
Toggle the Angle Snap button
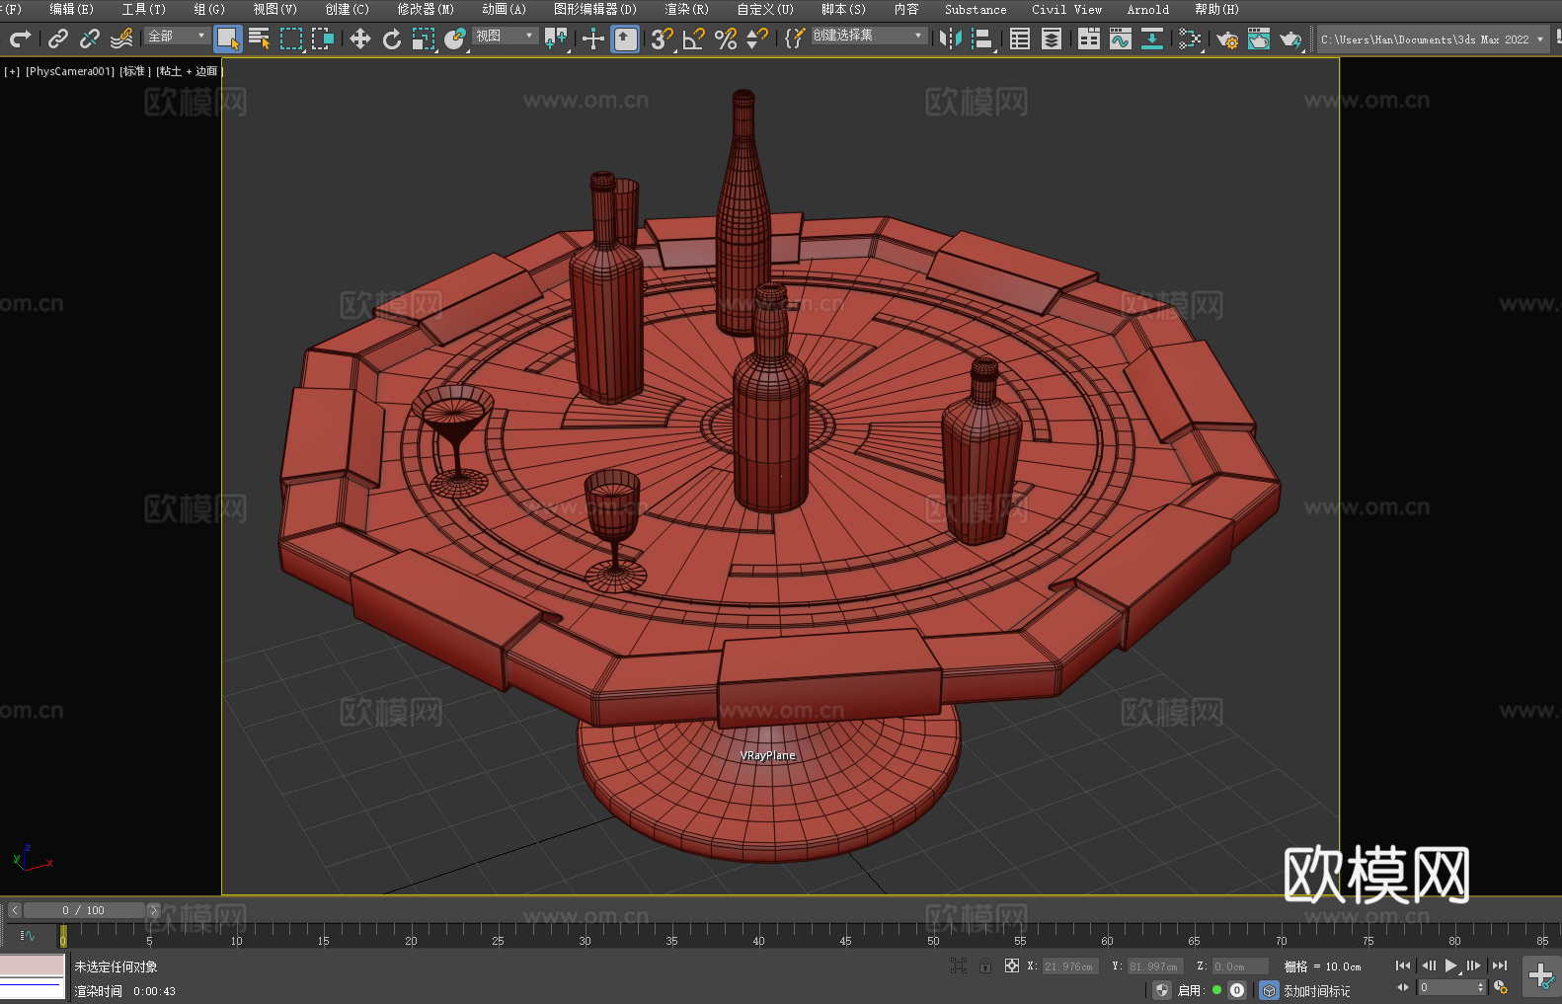click(693, 39)
